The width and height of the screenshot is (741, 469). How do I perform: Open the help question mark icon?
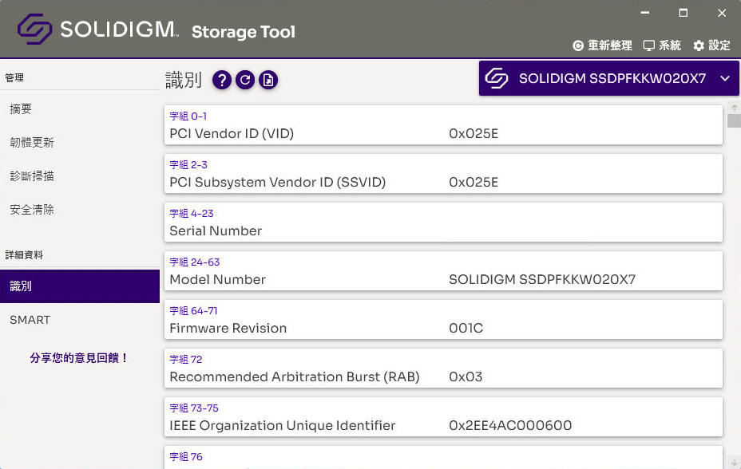[x=222, y=81]
